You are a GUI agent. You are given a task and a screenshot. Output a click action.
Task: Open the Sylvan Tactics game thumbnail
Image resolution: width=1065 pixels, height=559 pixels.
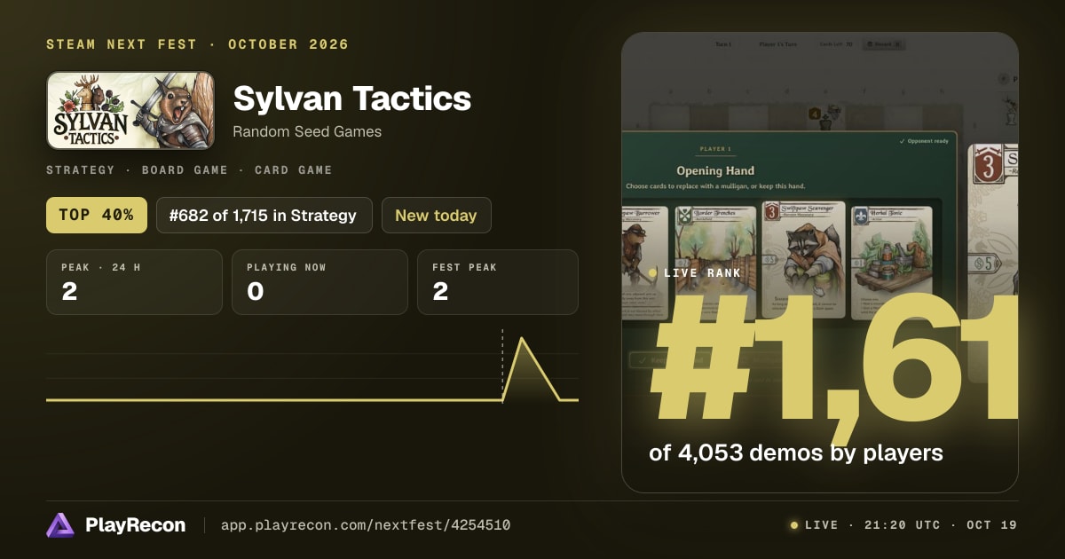point(130,110)
